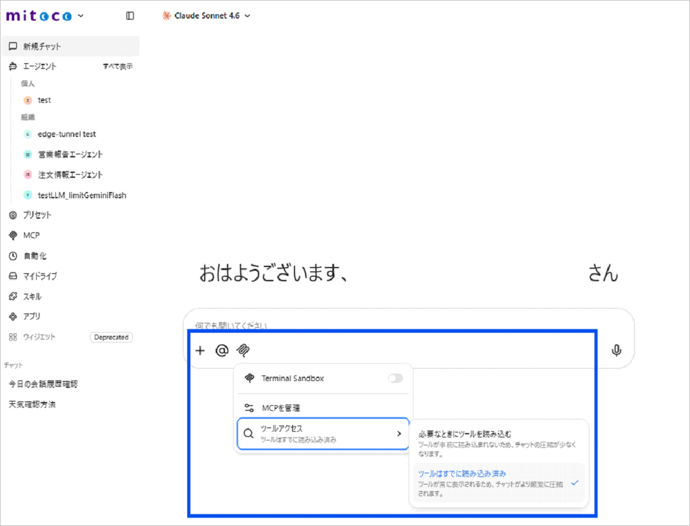Select 必要なときにツールを読み込む option
The height and width of the screenshot is (526, 690).
[498, 444]
